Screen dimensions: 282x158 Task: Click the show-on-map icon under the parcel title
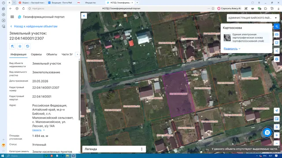12,46
